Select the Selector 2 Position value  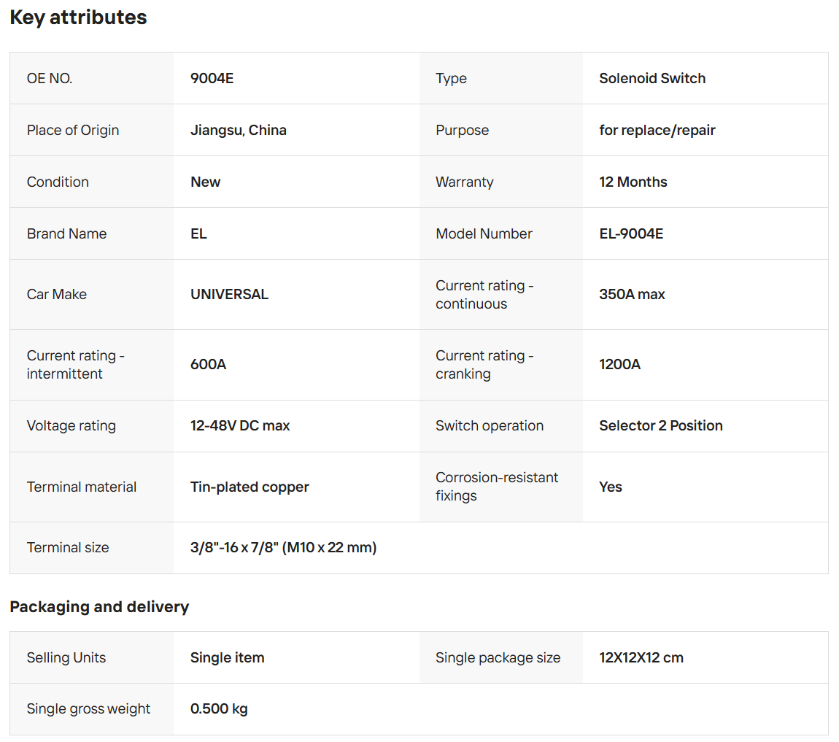tap(660, 425)
